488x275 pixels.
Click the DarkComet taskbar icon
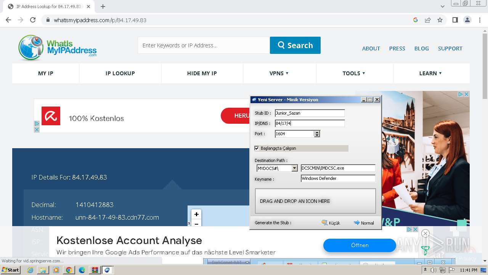108,270
